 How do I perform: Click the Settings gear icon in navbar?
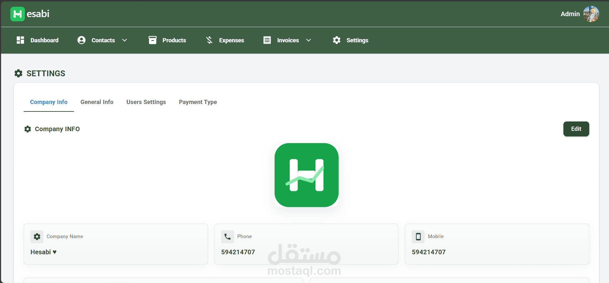[337, 40]
